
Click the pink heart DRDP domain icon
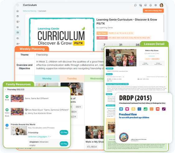click(127, 109)
